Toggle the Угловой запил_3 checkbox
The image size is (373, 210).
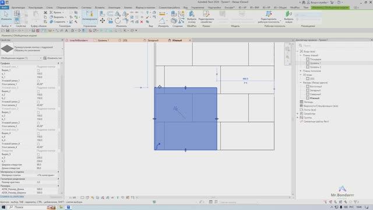pyautogui.click(x=38, y=123)
